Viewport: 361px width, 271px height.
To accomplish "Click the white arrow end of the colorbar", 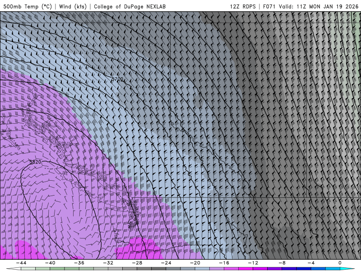I will coord(14,269).
